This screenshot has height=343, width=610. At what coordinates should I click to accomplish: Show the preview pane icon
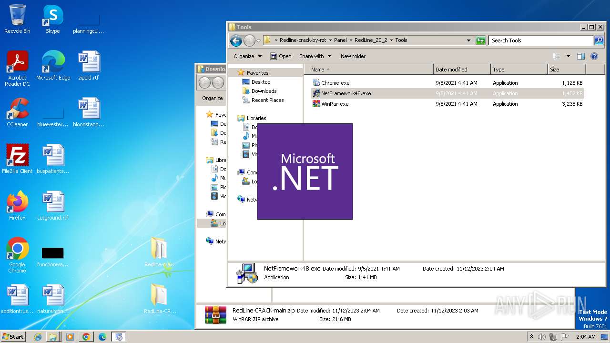(580, 56)
